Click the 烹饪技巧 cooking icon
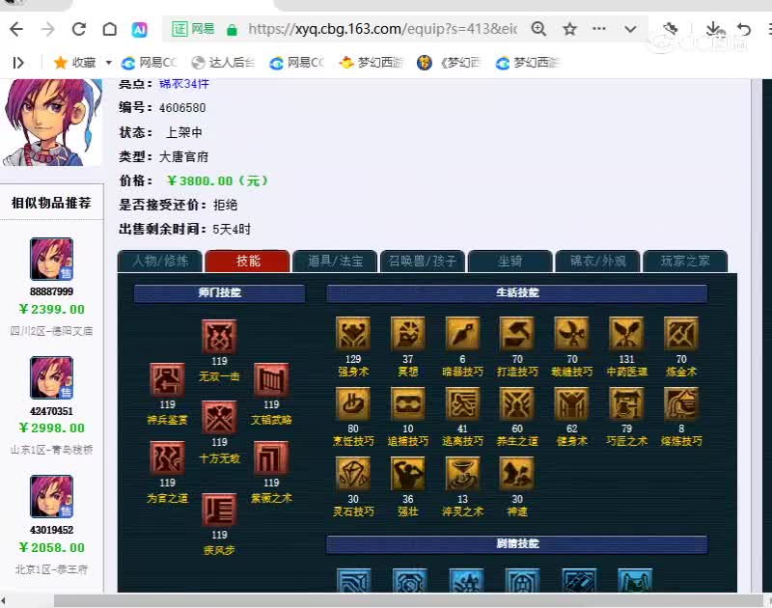The image size is (772, 608). pos(353,403)
